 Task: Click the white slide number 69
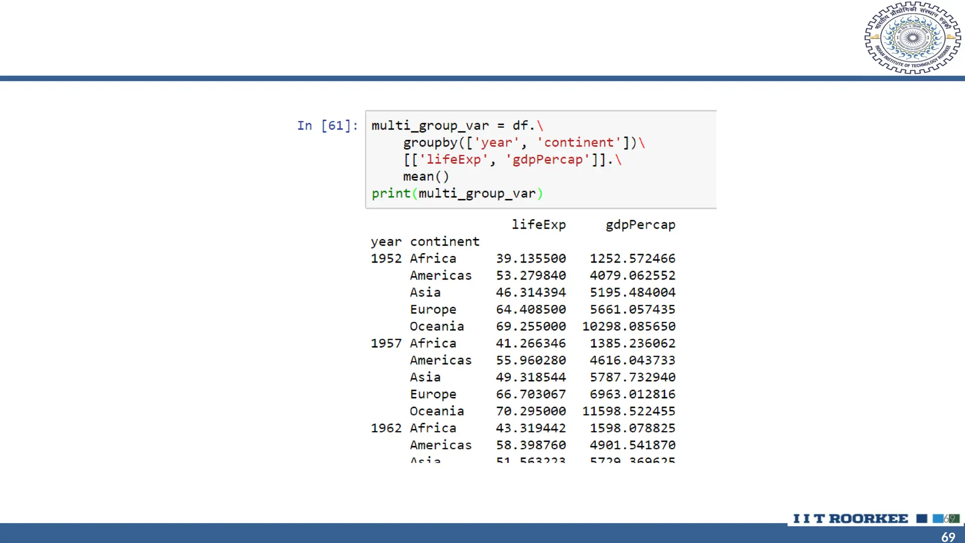coord(948,537)
